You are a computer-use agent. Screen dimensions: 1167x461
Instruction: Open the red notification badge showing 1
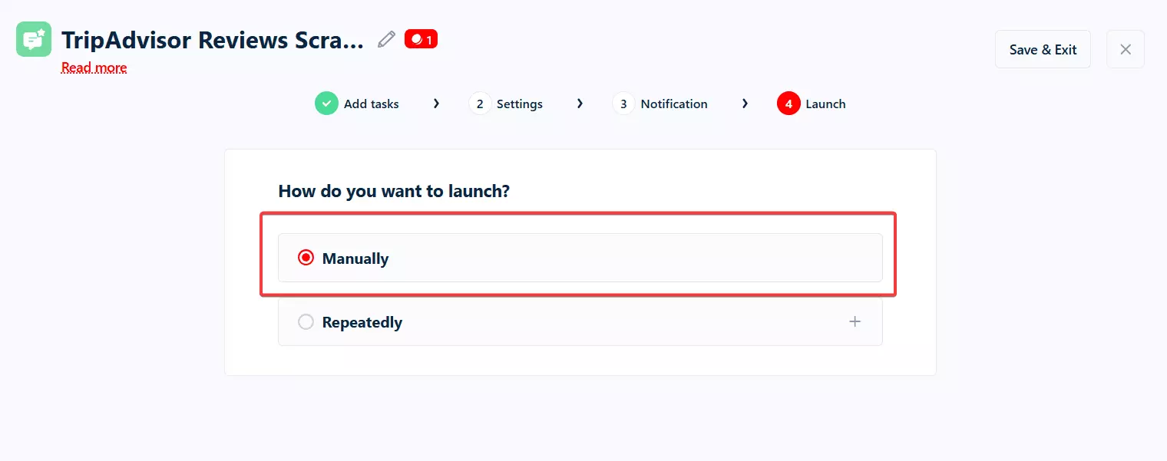coord(421,38)
